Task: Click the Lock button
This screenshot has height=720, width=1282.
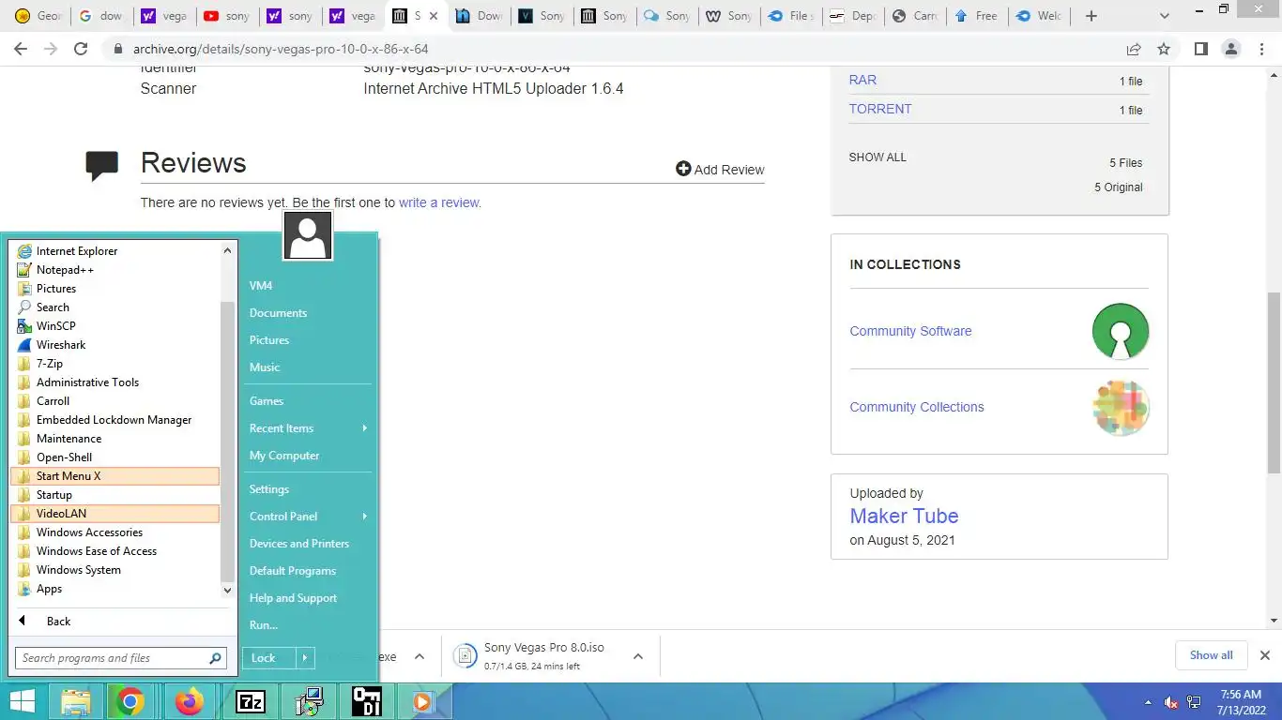Action: (x=269, y=658)
